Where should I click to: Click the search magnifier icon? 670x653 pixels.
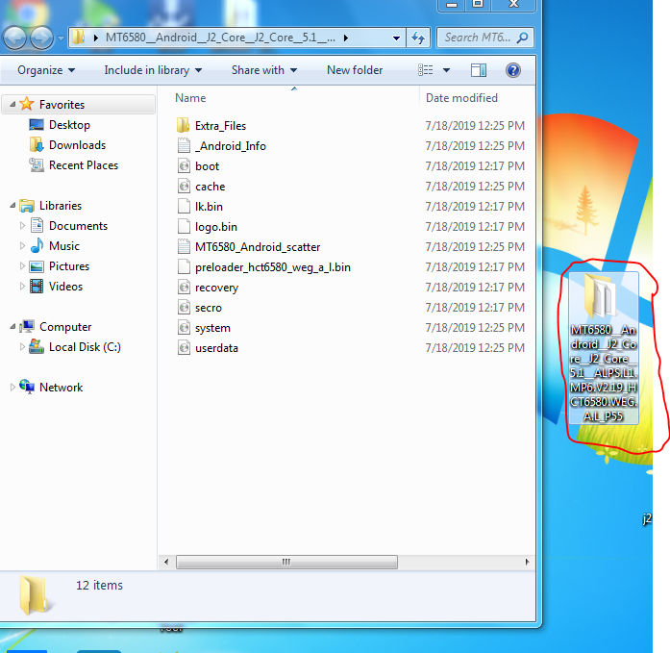coord(522,38)
